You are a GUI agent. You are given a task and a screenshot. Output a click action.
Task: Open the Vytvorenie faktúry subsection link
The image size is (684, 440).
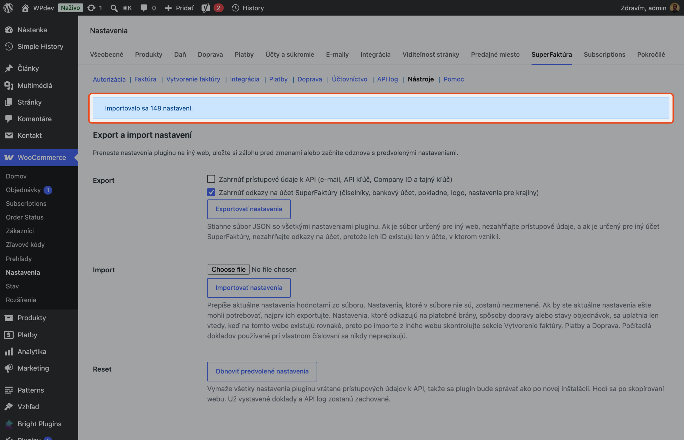193,79
